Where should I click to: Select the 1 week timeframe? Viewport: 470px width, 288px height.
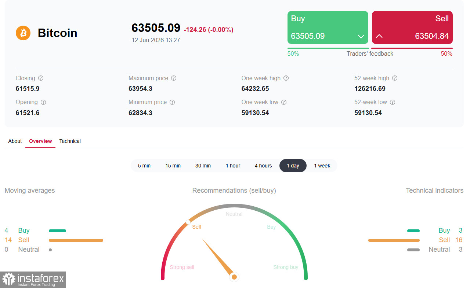[x=322, y=166]
